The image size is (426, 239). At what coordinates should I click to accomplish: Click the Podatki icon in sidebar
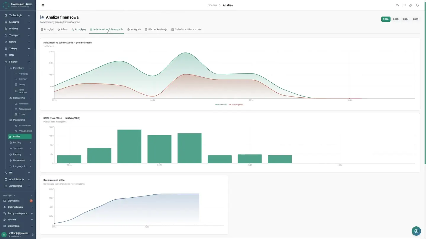[16, 114]
